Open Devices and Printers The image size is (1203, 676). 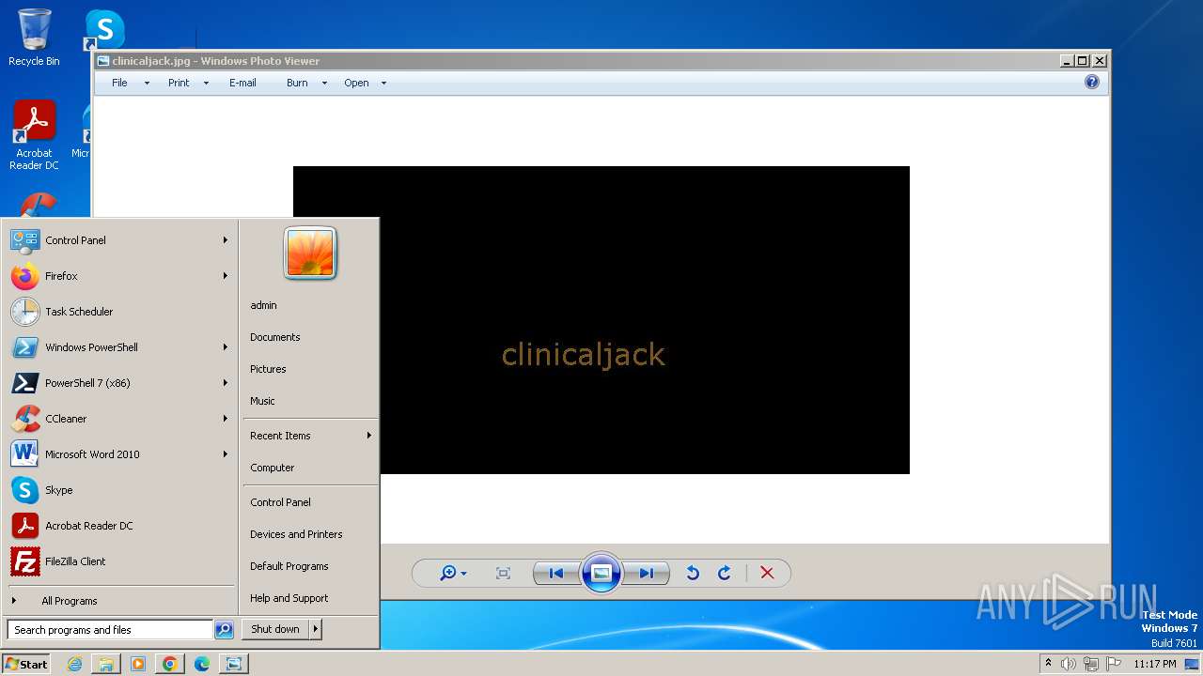(296, 534)
